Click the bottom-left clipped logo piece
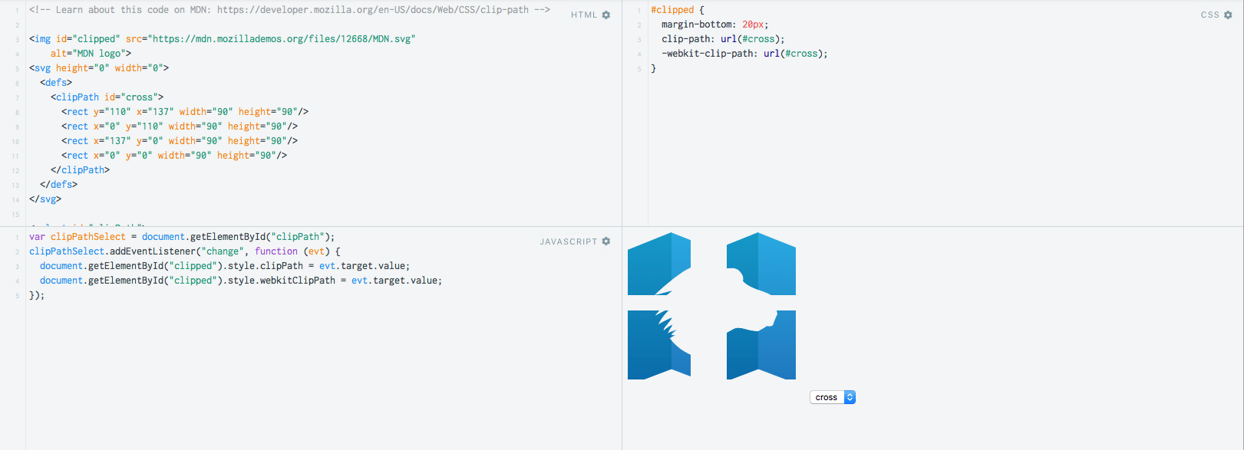 point(659,345)
